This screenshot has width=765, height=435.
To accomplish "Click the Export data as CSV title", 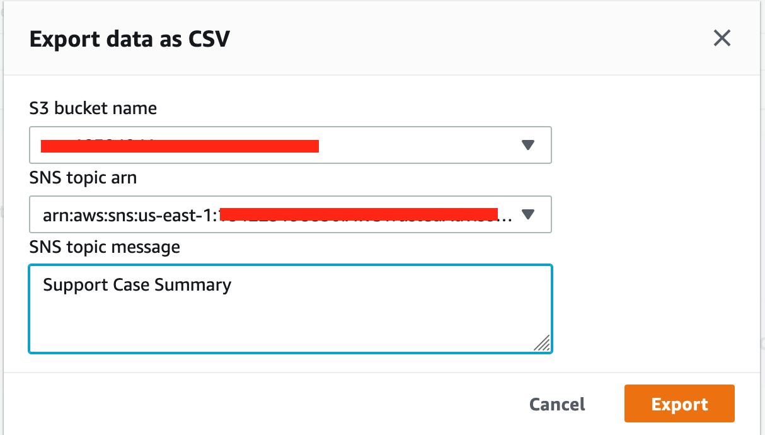I will [129, 39].
